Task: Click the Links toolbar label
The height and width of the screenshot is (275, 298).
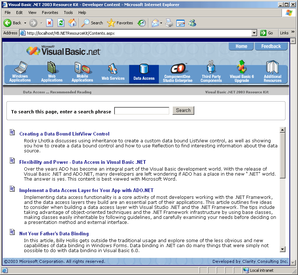Action: [284, 33]
